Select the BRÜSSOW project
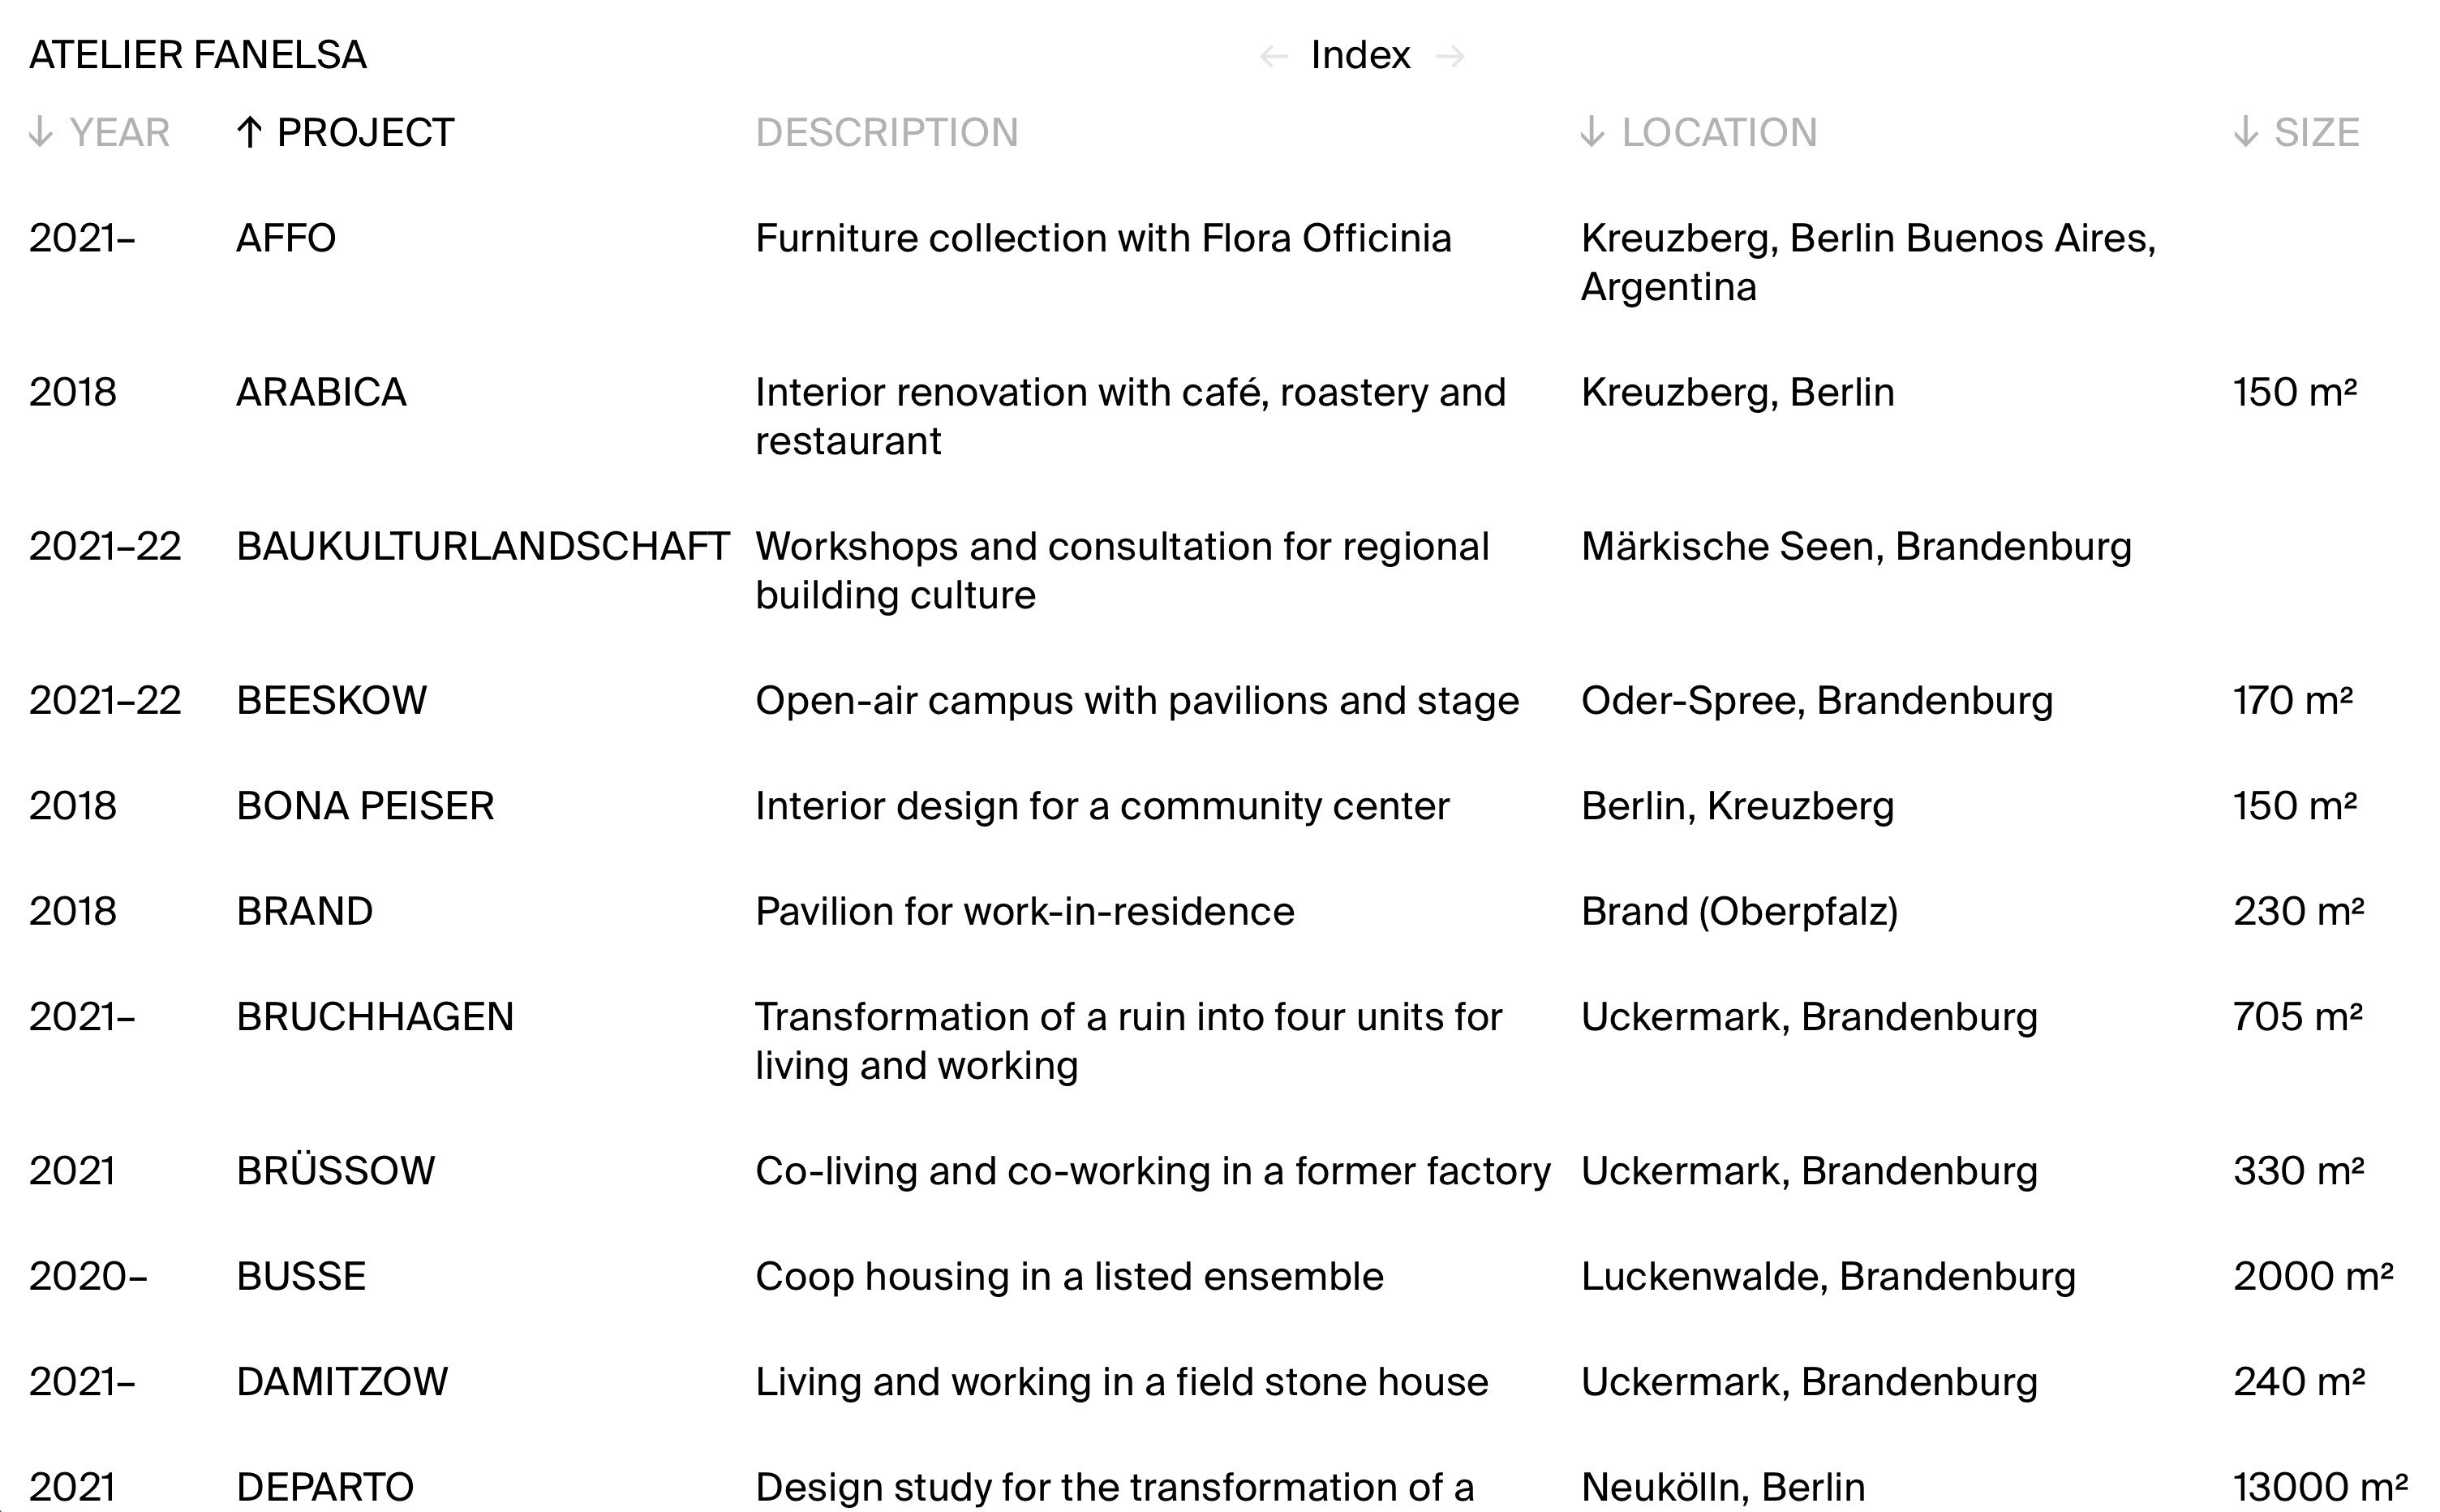Screen dimensions: 2440x1512 (336, 1171)
